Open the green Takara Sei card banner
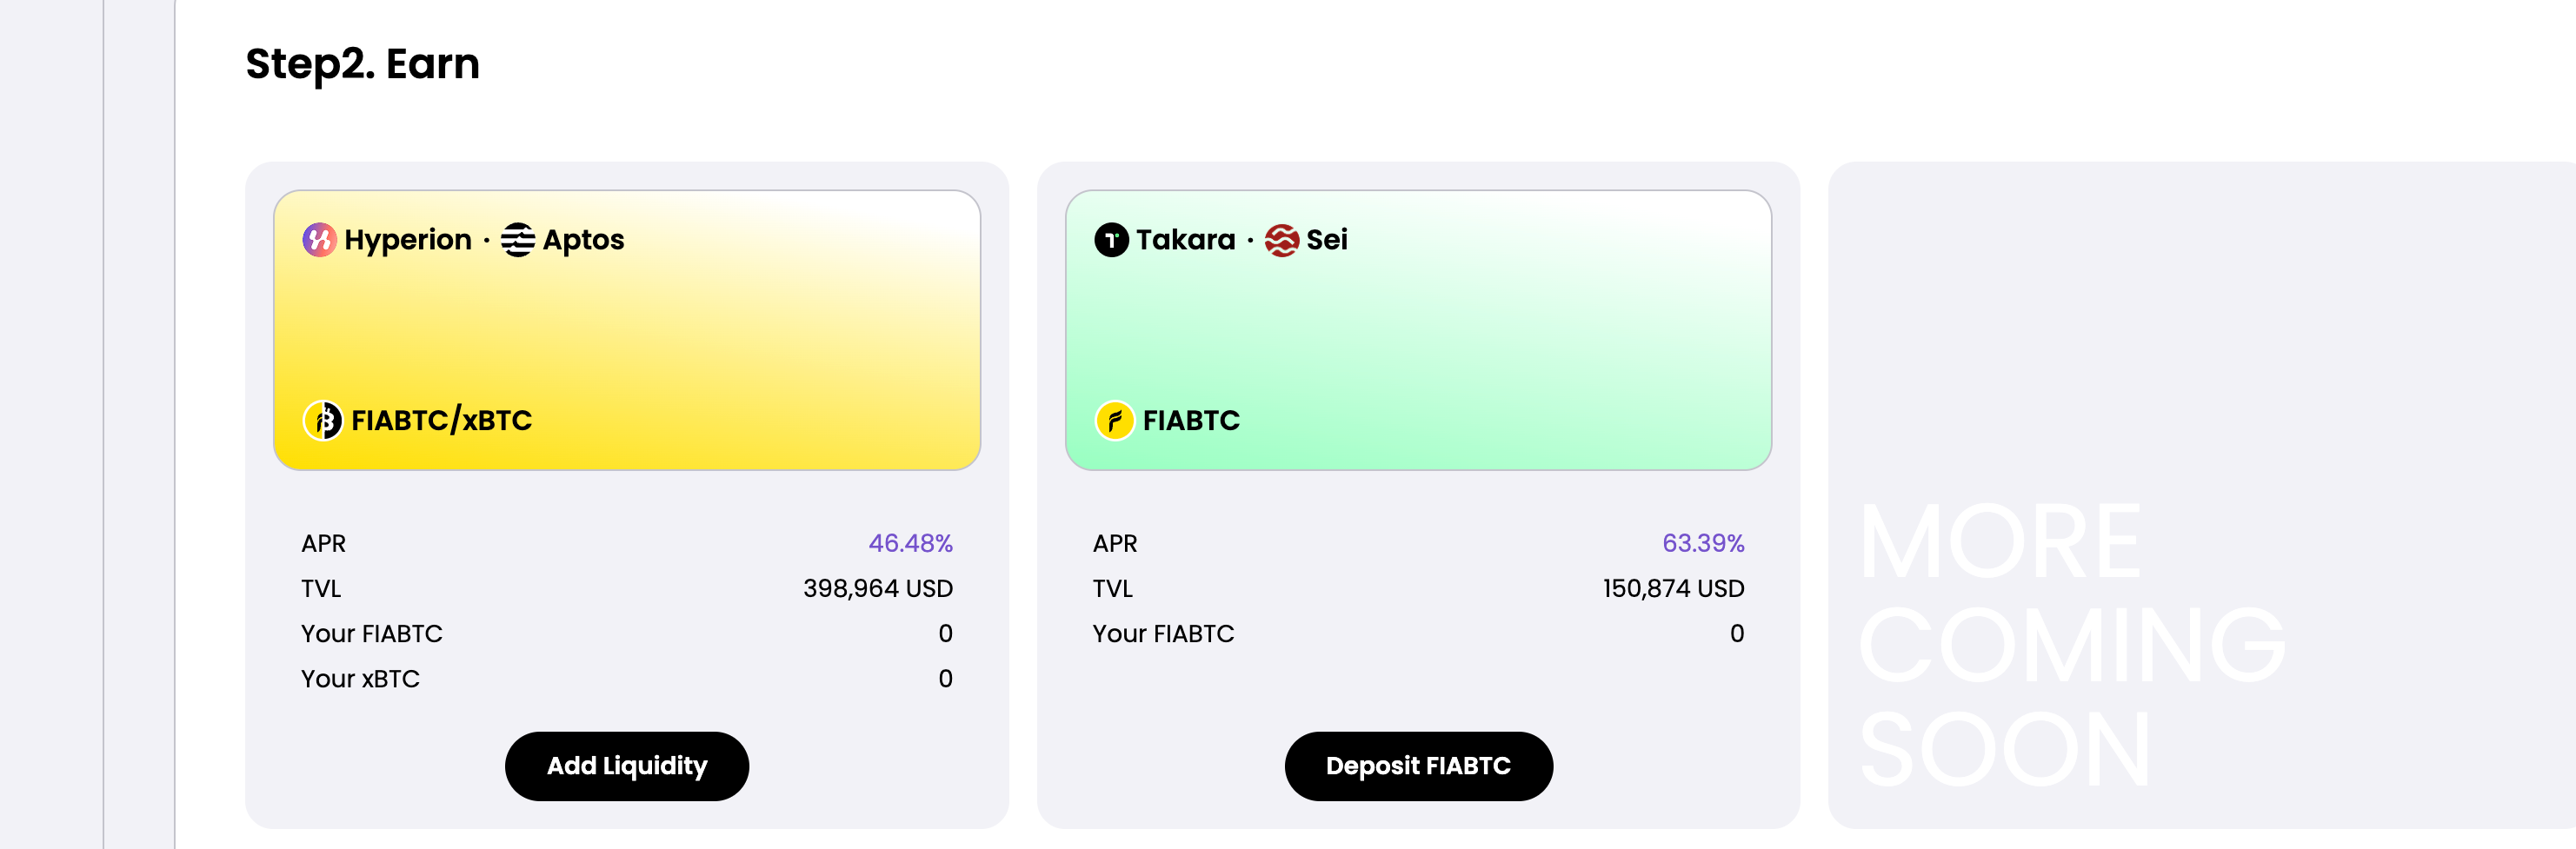This screenshot has width=2576, height=849. [x=1418, y=330]
